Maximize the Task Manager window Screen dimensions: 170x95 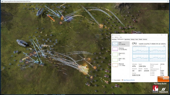pyautogui.click(x=162, y=35)
